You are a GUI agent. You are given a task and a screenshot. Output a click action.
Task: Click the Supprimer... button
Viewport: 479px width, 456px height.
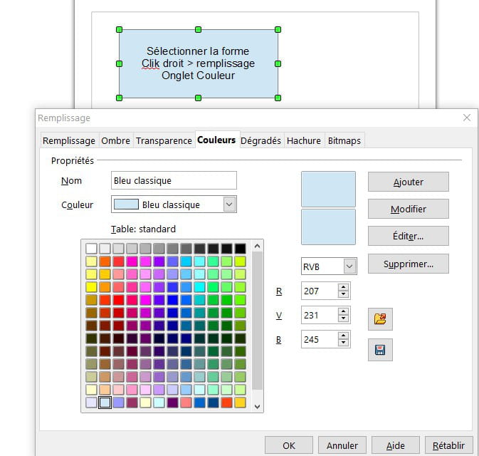coord(408,264)
